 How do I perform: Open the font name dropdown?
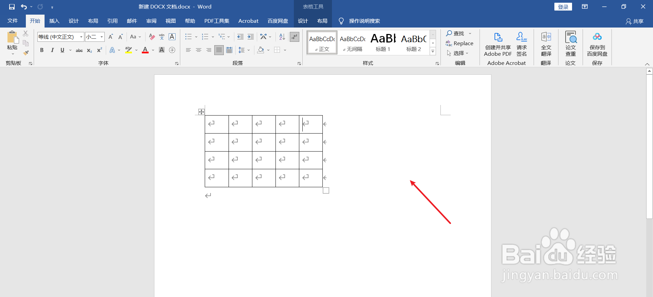tap(81, 37)
